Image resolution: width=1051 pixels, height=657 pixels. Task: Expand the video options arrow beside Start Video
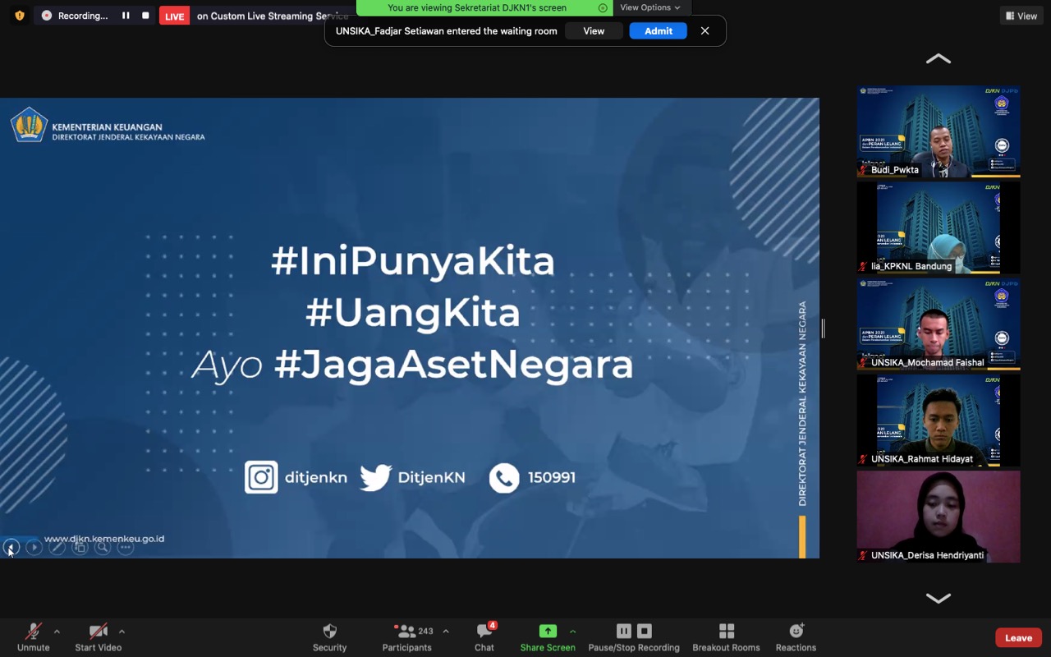(x=122, y=632)
